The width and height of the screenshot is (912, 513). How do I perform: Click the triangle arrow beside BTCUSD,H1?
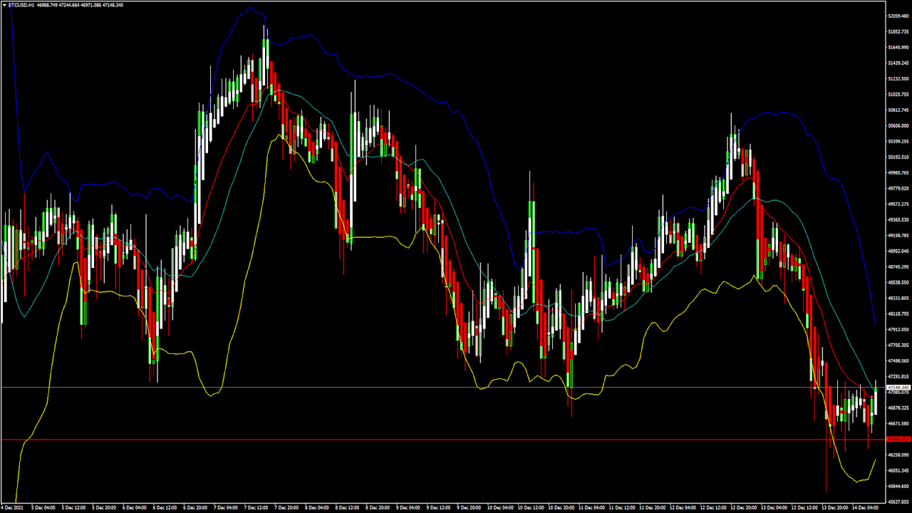(x=4, y=5)
